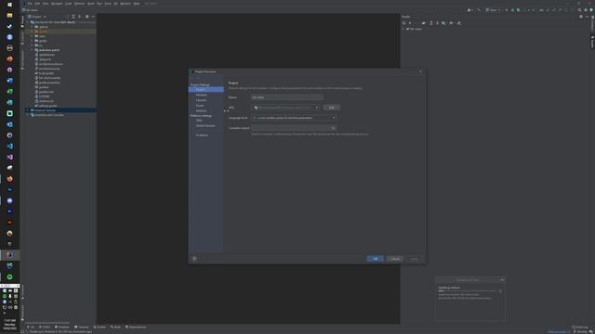The image size is (595, 334).
Task: Click the project Name input field
Action: (x=287, y=97)
